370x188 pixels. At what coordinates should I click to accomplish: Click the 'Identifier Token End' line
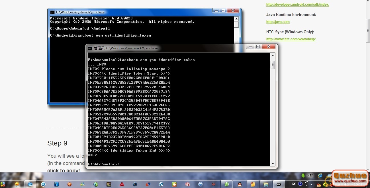tap(129, 151)
